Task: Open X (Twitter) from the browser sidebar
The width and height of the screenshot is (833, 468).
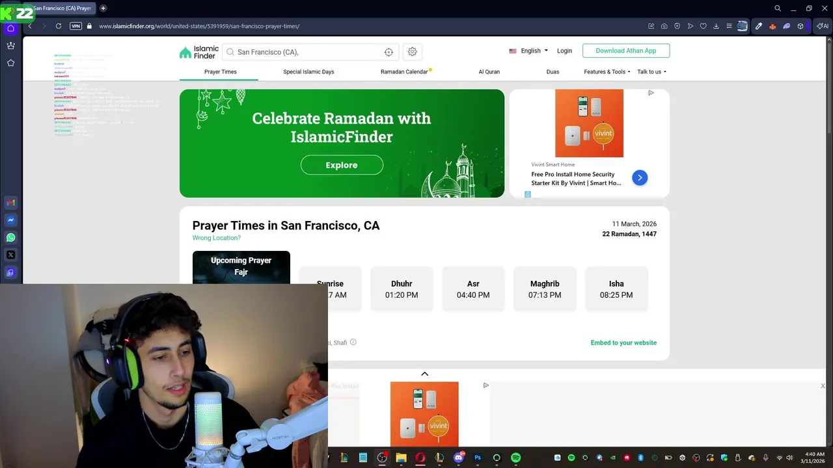Action: (x=10, y=255)
